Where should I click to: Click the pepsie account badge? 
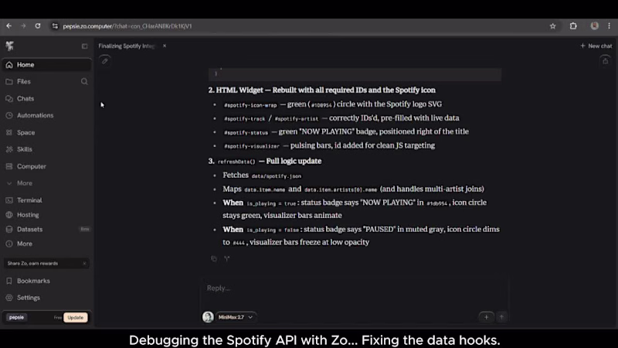click(16, 317)
